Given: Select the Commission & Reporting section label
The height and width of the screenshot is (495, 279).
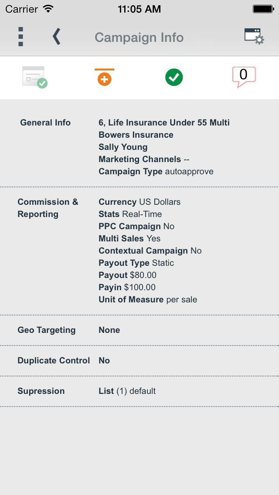Looking at the screenshot, I should tap(48, 208).
